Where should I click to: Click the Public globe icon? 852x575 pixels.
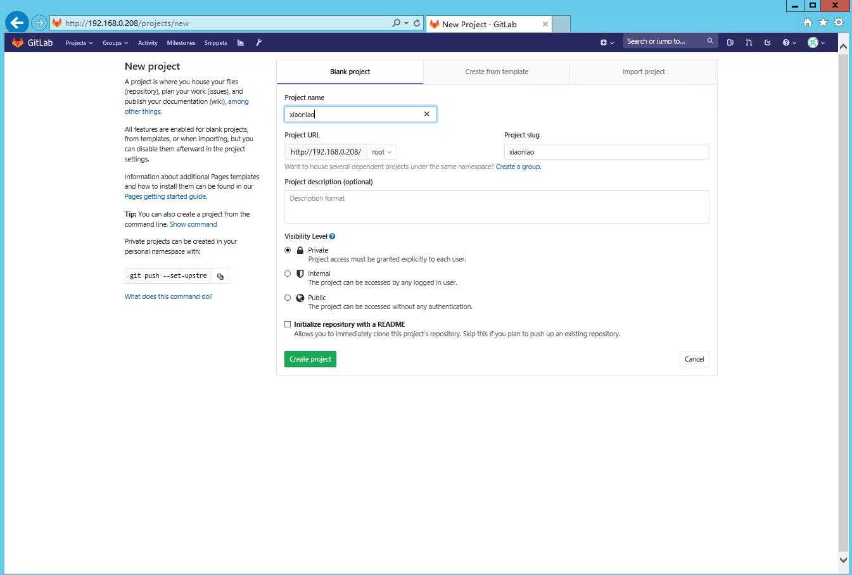[300, 298]
